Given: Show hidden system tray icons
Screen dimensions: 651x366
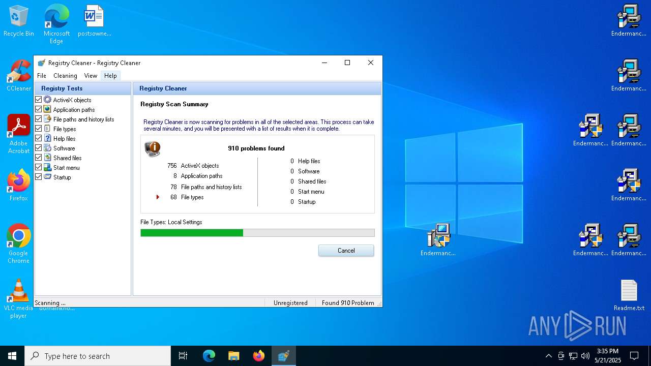Looking at the screenshot, I should click(548, 356).
